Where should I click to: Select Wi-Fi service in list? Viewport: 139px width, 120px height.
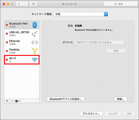click(22, 60)
